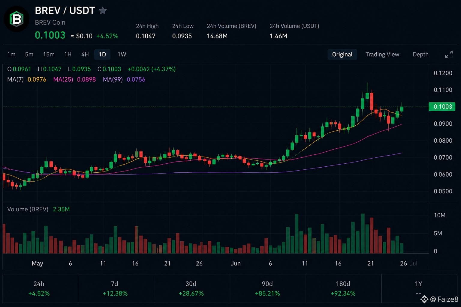
Task: Click the Jun date axis label
Action: 236,263
